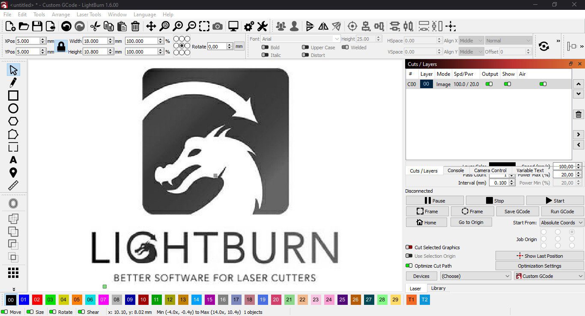Toggle Optimize Cut Path option
585x316 pixels.
(410, 265)
